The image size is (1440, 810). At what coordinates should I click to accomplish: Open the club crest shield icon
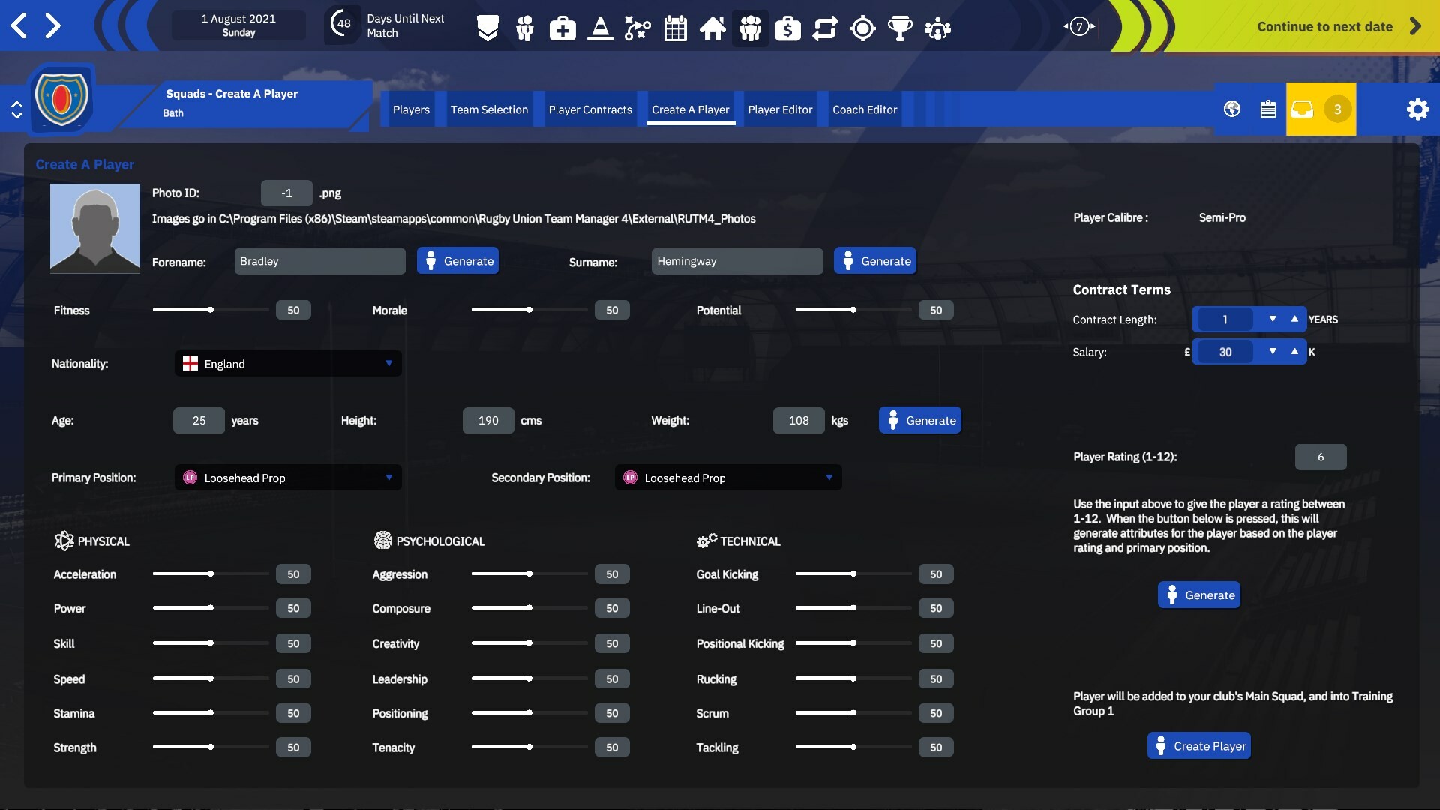pos(487,28)
